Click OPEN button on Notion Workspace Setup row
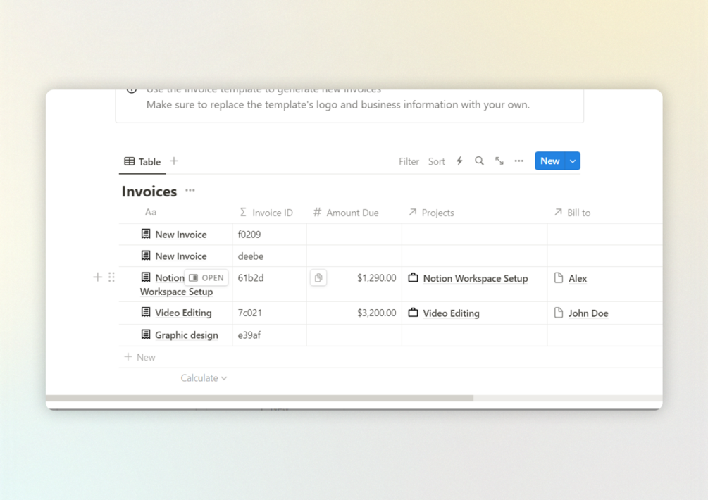 coord(206,277)
